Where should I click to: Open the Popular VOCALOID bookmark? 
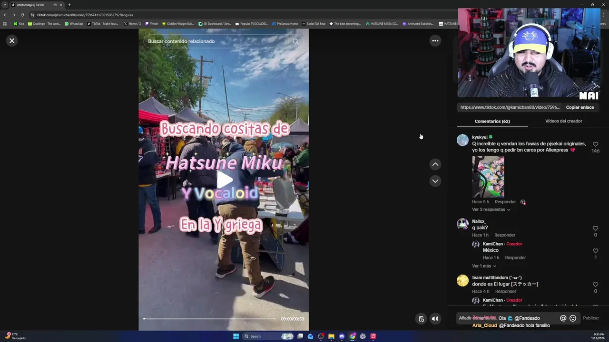(x=252, y=23)
